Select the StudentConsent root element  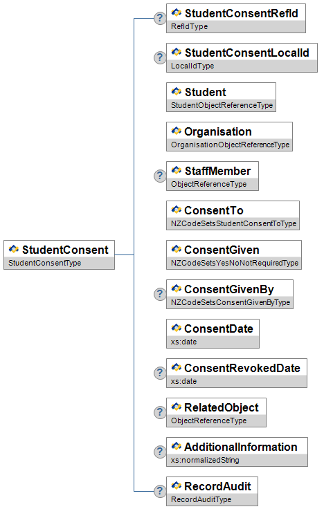[x=59, y=254]
